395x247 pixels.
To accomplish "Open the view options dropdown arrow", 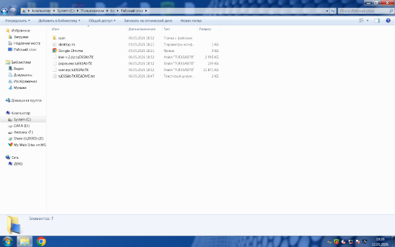I will pyautogui.click(x=367, y=20).
